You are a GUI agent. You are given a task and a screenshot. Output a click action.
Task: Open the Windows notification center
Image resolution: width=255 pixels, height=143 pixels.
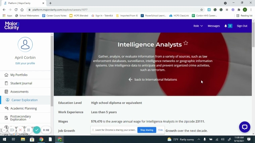point(249,139)
